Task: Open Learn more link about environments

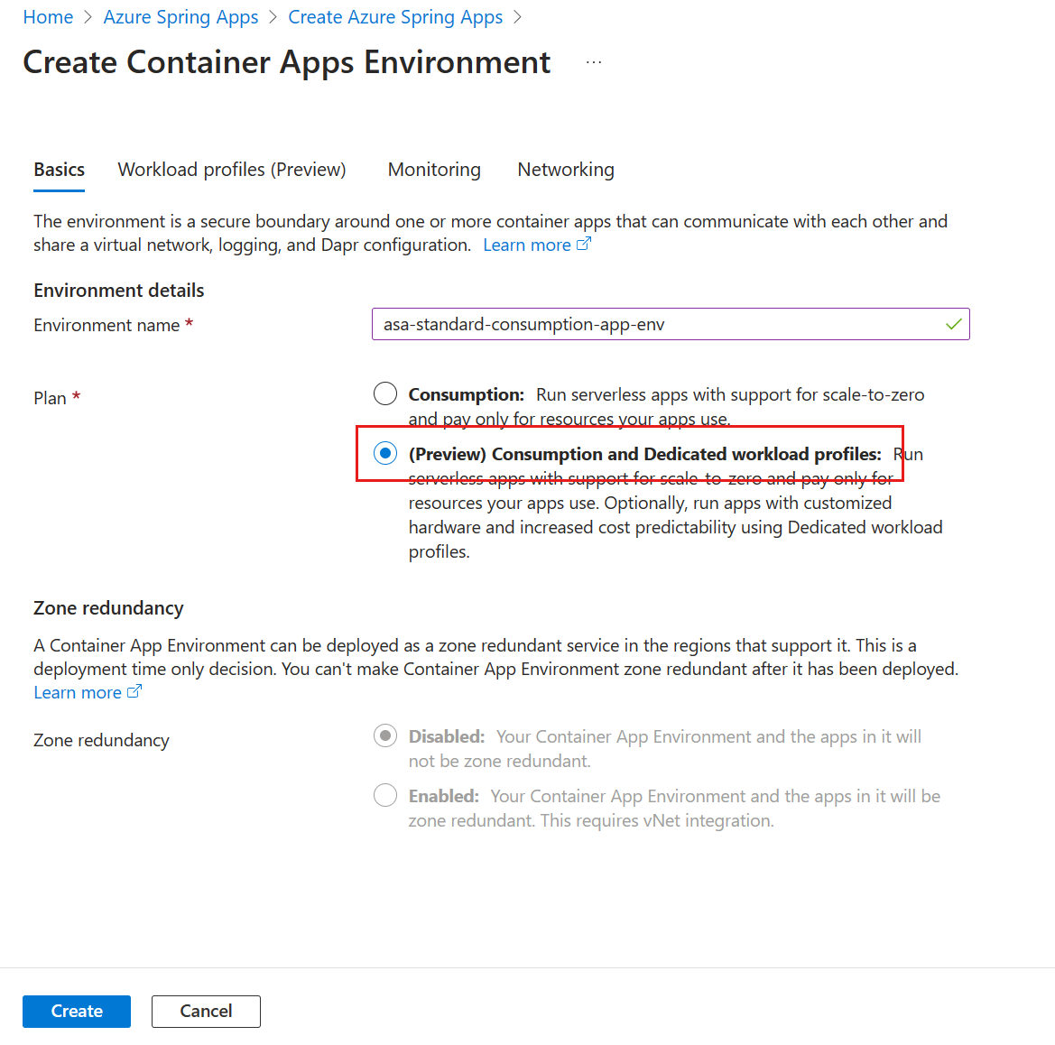Action: tap(537, 245)
